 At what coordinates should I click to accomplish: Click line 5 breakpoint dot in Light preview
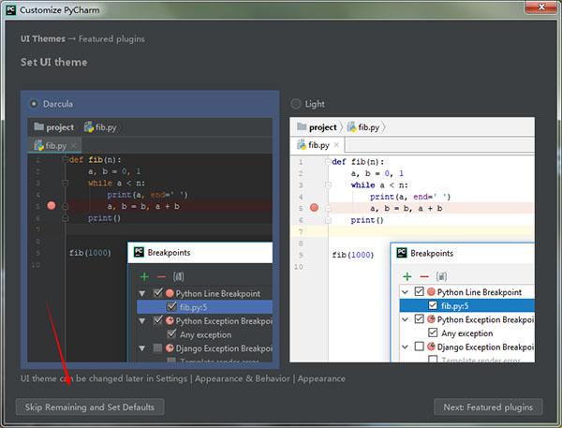coord(314,208)
